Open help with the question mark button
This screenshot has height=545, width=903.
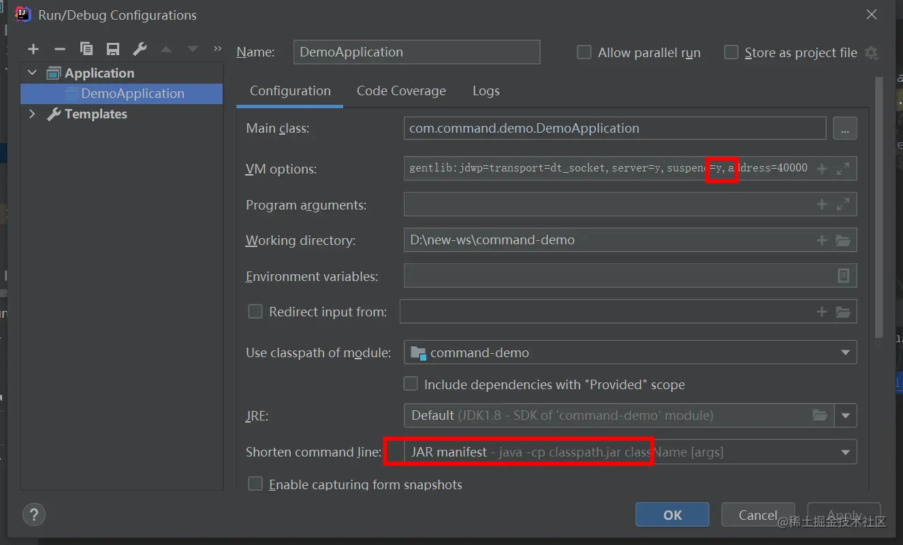coord(34,514)
